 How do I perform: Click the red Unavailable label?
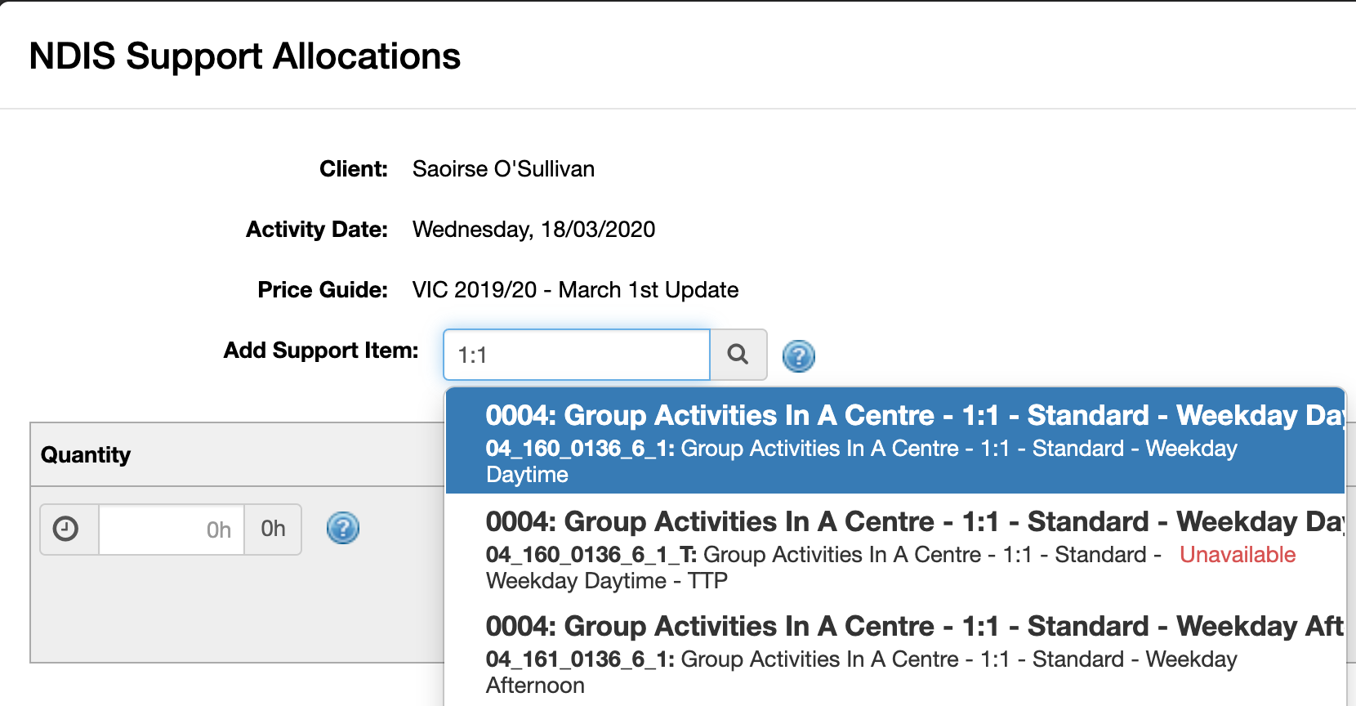point(1238,555)
